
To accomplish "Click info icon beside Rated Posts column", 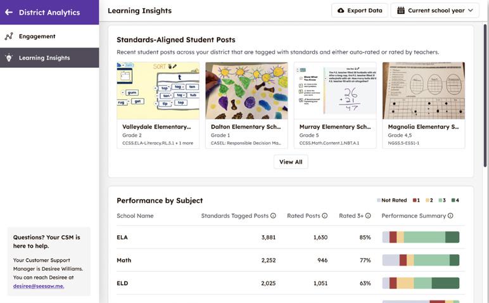I will point(325,216).
